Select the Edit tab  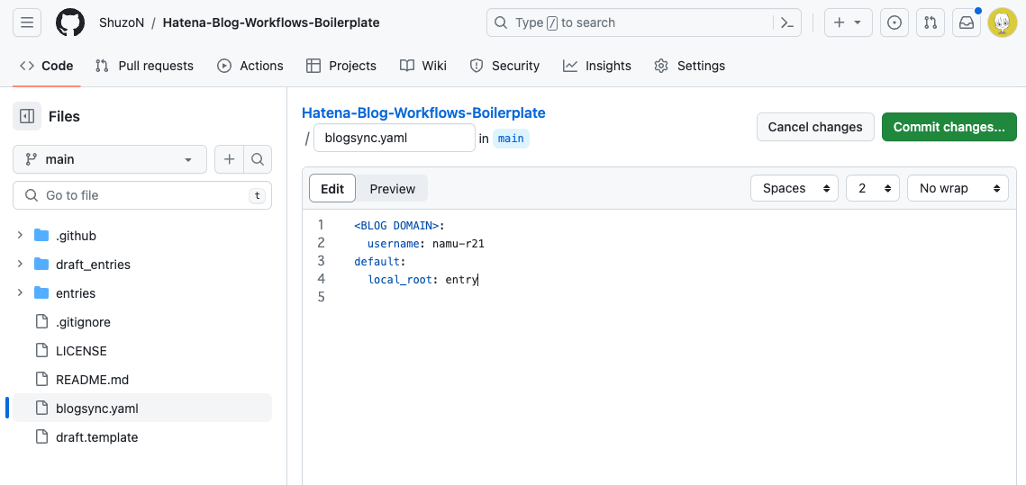pyautogui.click(x=332, y=188)
